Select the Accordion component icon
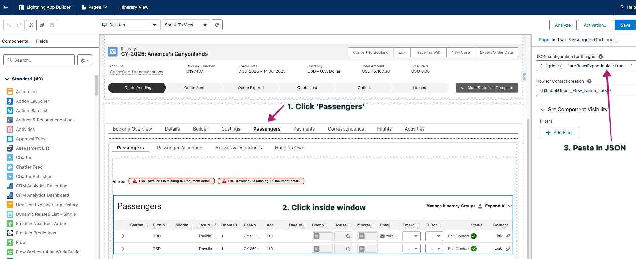This screenshot has height=259, width=636. point(10,92)
